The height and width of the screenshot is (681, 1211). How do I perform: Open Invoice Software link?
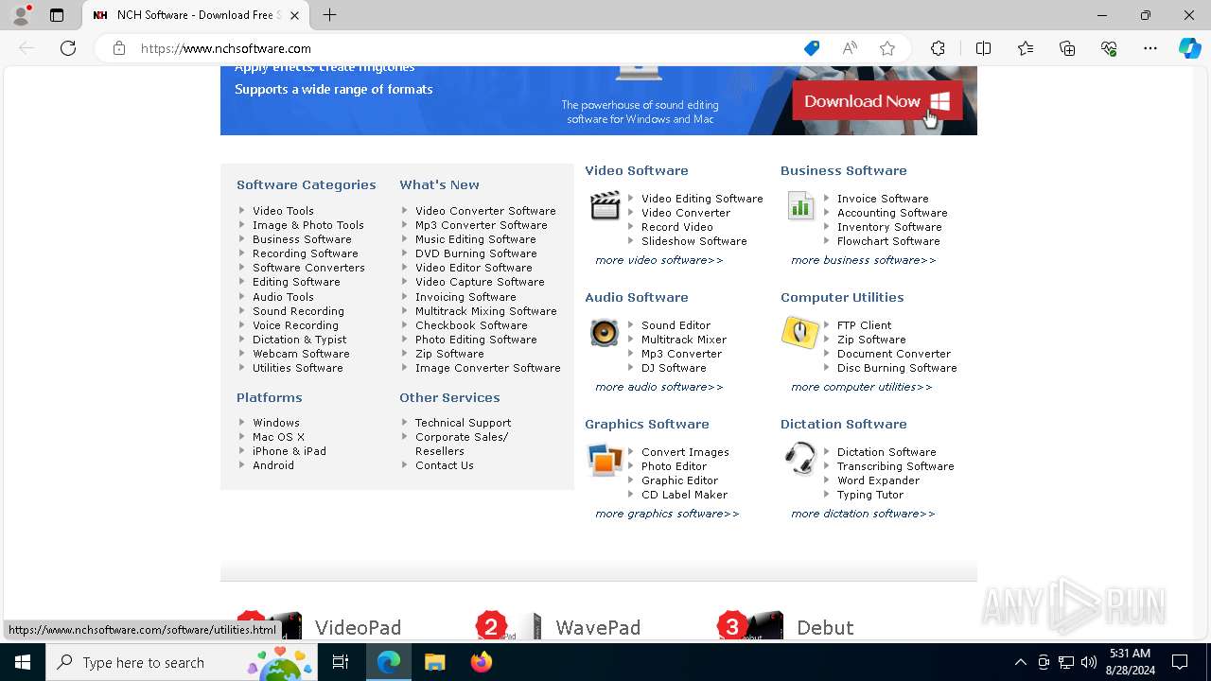coord(883,199)
